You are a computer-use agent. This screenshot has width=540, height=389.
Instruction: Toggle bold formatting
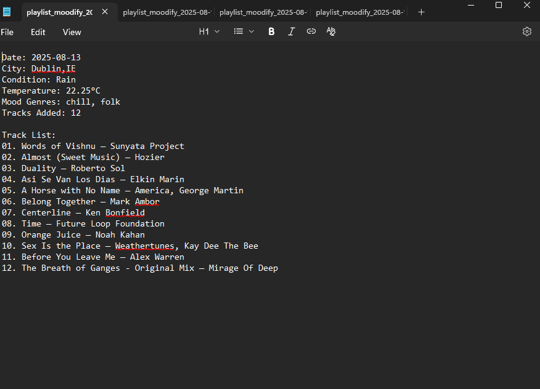click(271, 31)
